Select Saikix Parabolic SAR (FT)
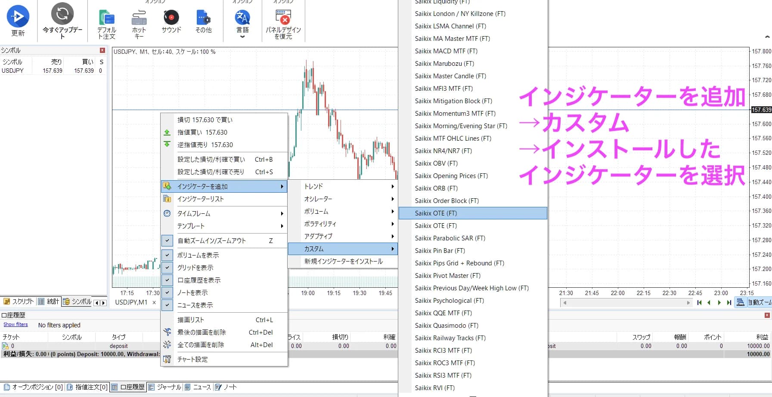The height and width of the screenshot is (397, 772). click(x=473, y=238)
